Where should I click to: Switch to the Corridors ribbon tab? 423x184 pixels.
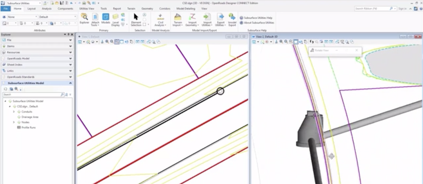click(165, 8)
